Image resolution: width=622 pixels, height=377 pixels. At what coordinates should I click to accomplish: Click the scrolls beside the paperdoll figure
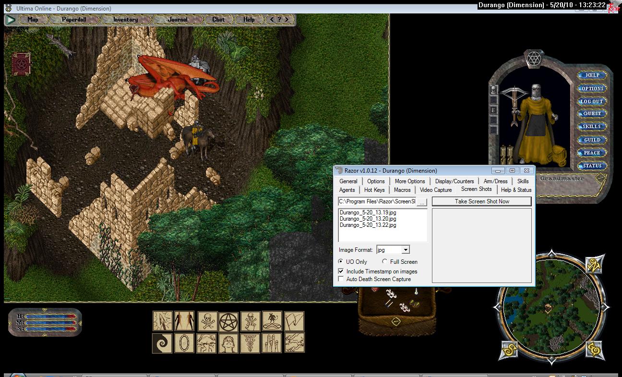(506, 154)
